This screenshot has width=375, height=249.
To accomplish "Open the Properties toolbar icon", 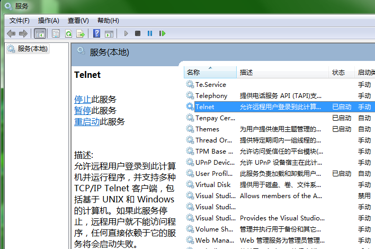I will point(56,33).
